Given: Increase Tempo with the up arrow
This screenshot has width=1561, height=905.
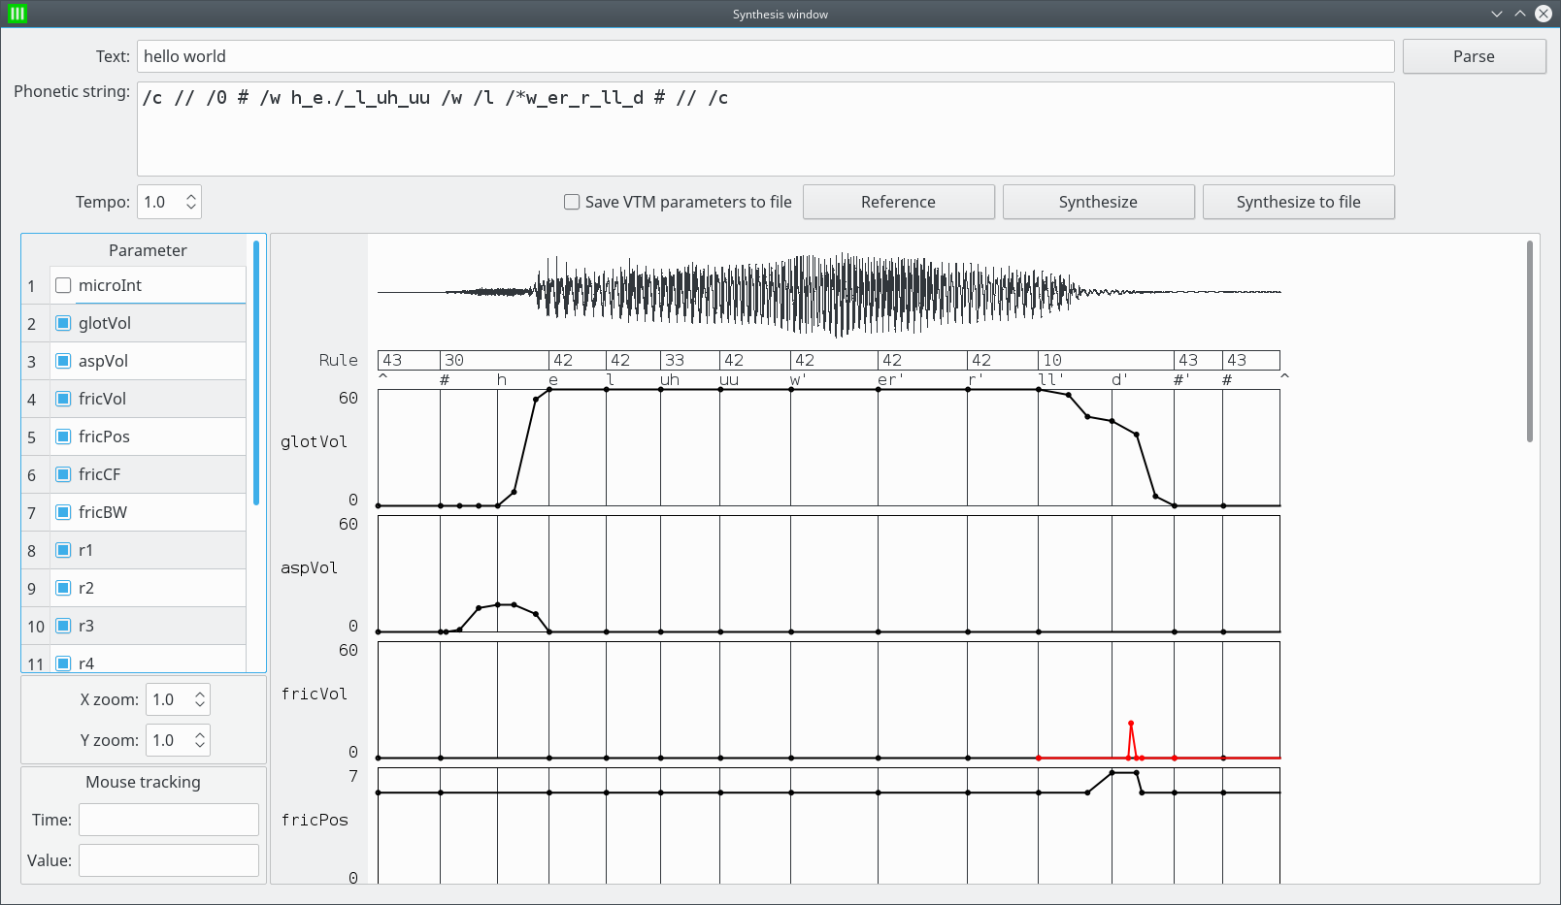Looking at the screenshot, I should point(191,196).
